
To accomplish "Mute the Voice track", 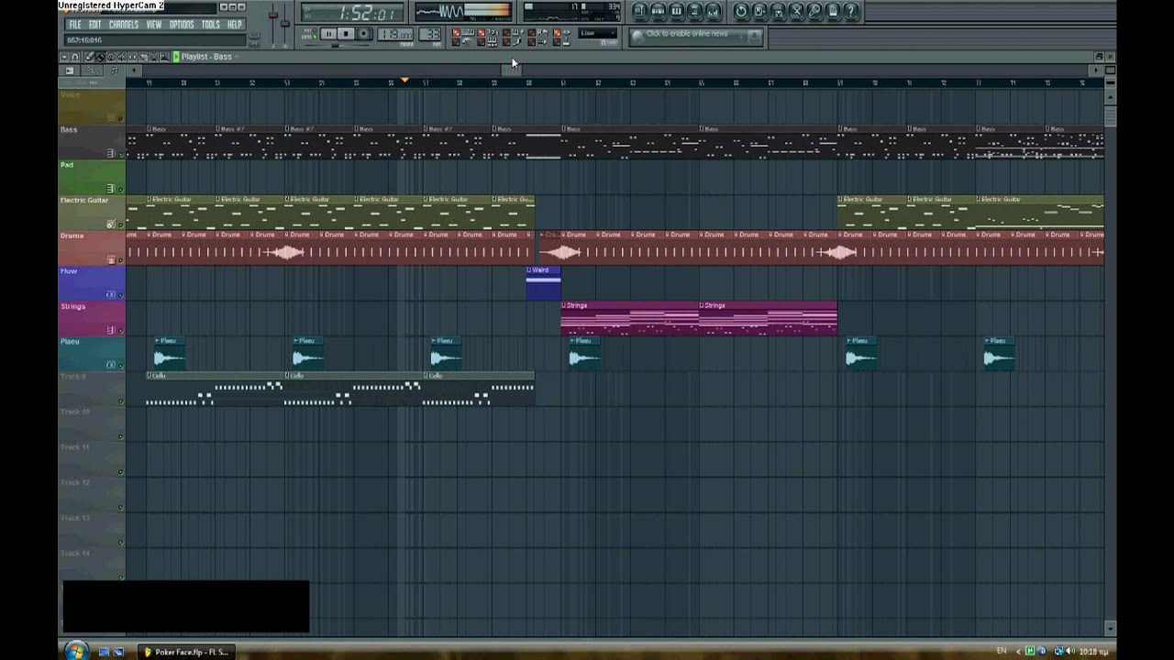I will coord(120,119).
